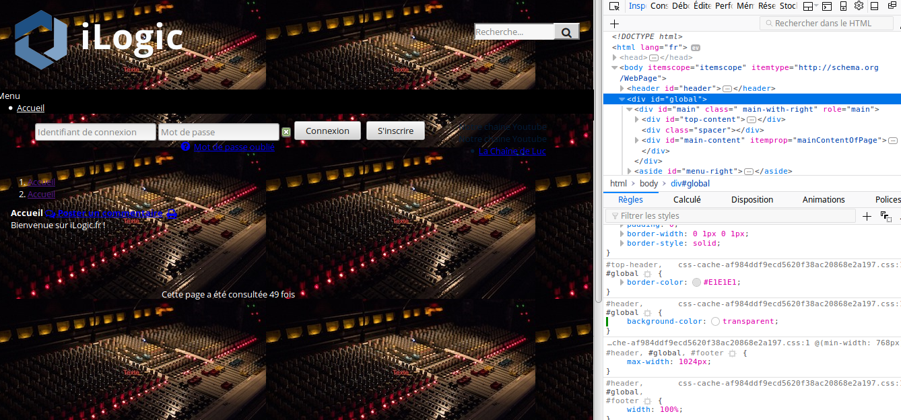This screenshot has width=901, height=420.
Task: Click the print icon next to Accueil
Action: (x=172, y=213)
